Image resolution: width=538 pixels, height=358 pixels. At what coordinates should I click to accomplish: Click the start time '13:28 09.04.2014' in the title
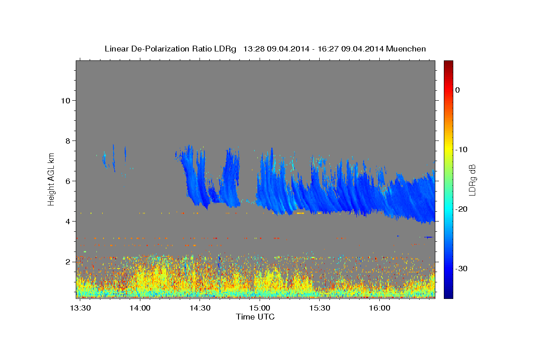[276, 49]
